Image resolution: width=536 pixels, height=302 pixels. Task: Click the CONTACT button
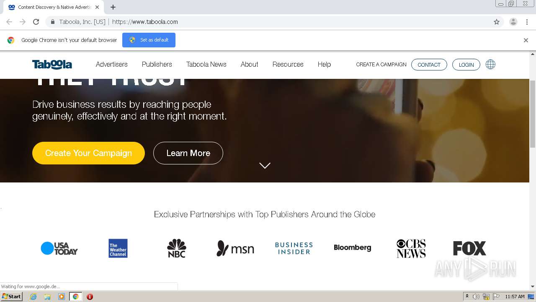click(x=429, y=65)
